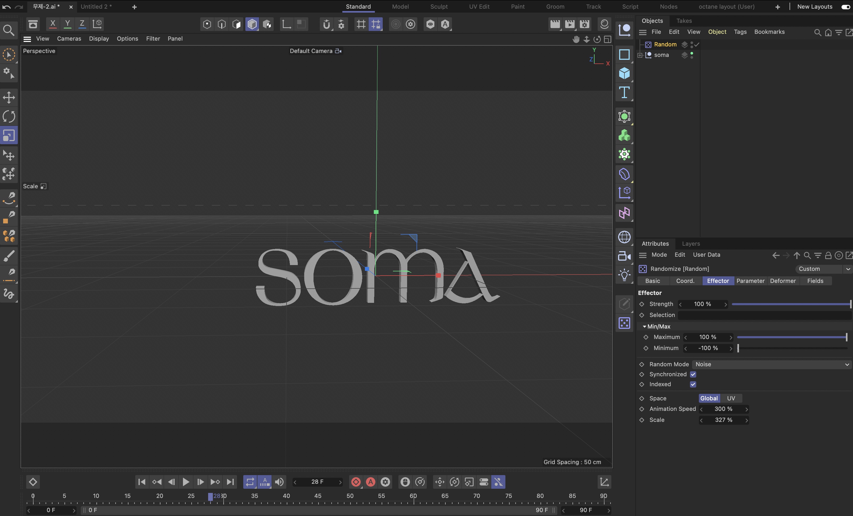This screenshot has height=516, width=853.
Task: Click the current frame 28 F field
Action: tap(317, 482)
